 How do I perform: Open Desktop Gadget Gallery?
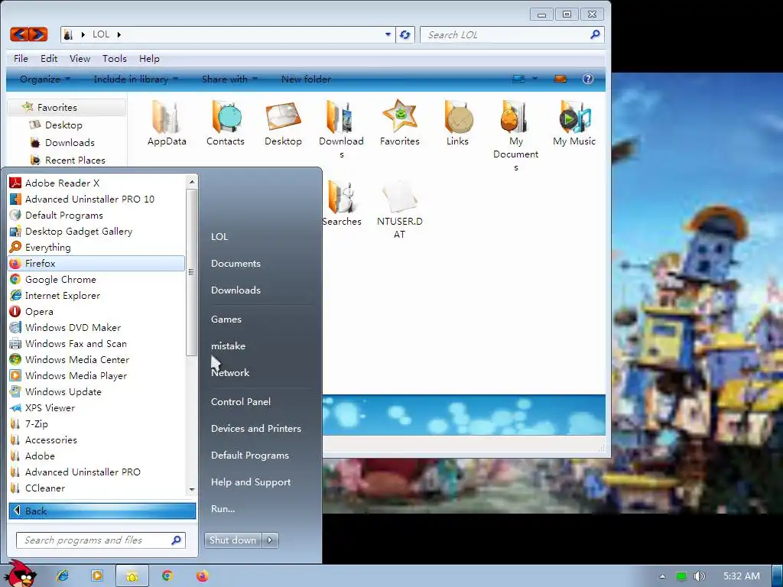click(96, 231)
